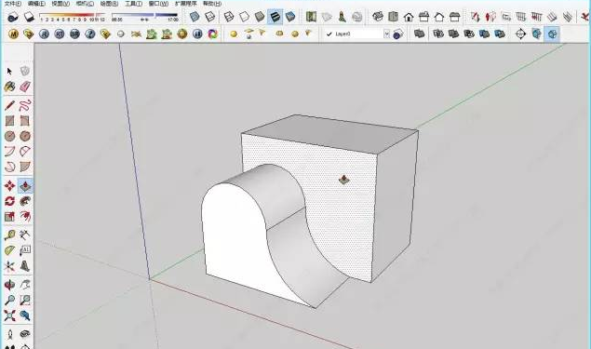Select the Polygon drawing tool

click(x=25, y=136)
